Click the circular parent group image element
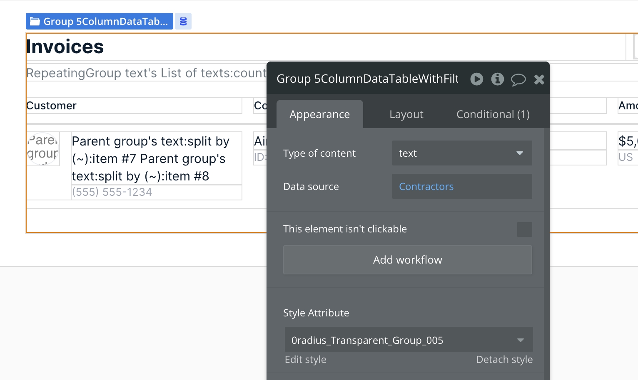 pyautogui.click(x=43, y=149)
